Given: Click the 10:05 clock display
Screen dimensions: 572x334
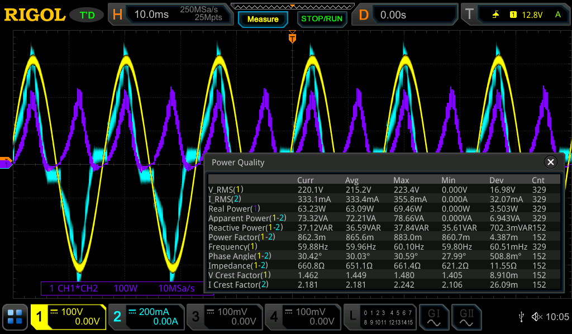Looking at the screenshot, I should (557, 317).
